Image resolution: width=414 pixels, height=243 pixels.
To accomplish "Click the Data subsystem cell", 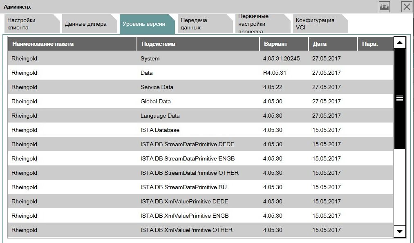I will (147, 73).
